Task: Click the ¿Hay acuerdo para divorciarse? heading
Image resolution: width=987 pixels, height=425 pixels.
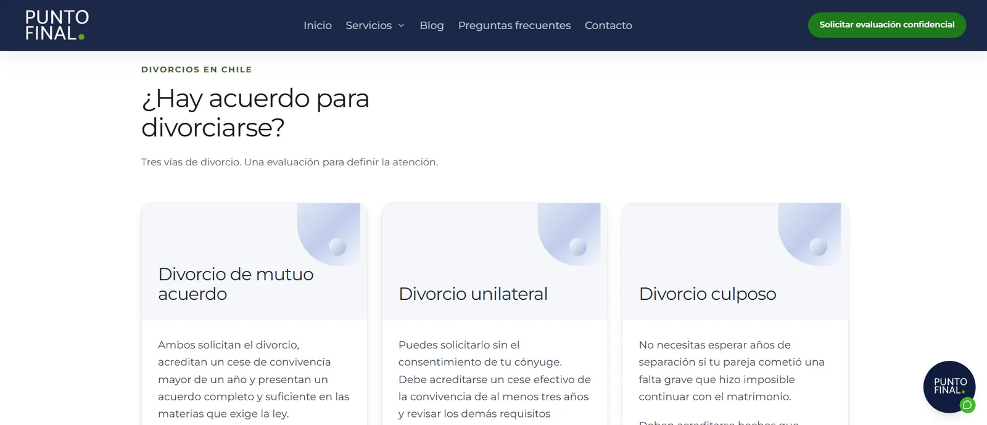Action: tap(255, 113)
